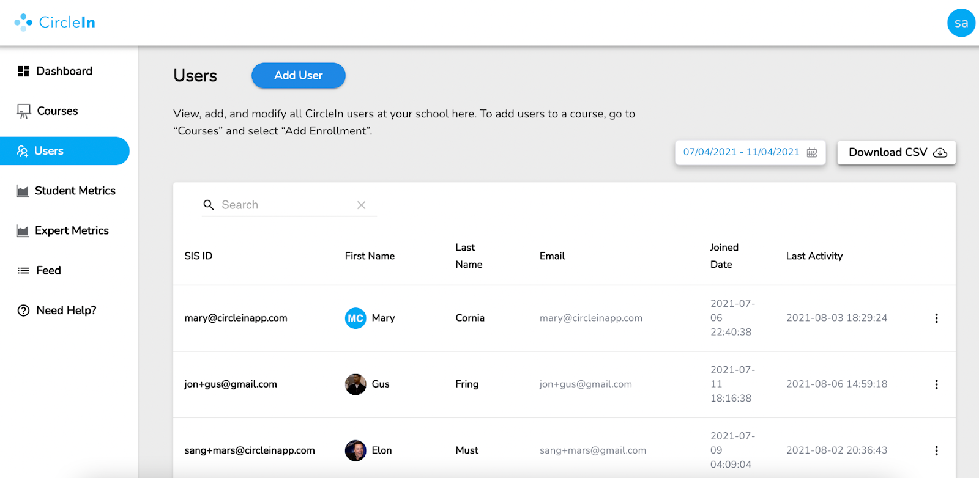Image resolution: width=979 pixels, height=478 pixels.
Task: Open the three-dot menu for Elon Must
Action: point(936,450)
